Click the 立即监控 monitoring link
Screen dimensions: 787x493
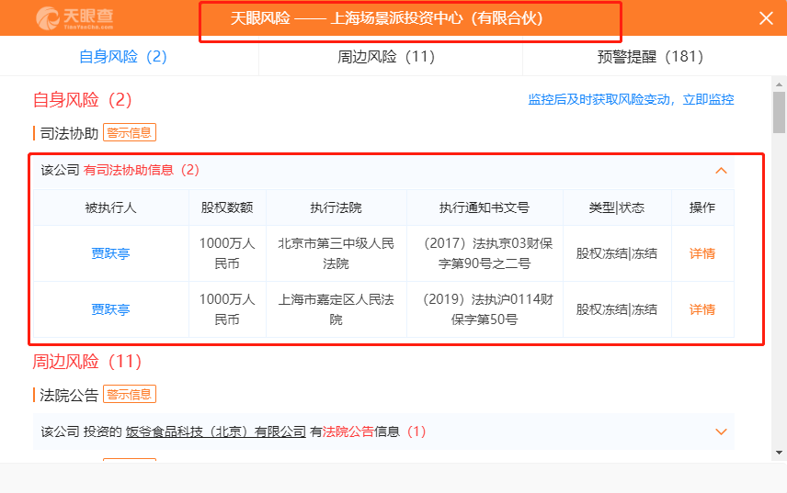coord(708,99)
